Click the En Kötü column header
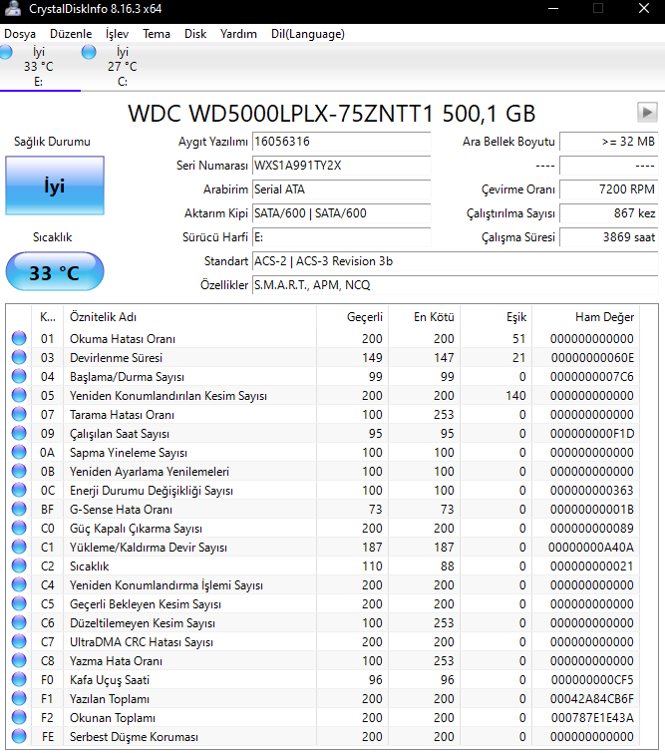 point(425,317)
